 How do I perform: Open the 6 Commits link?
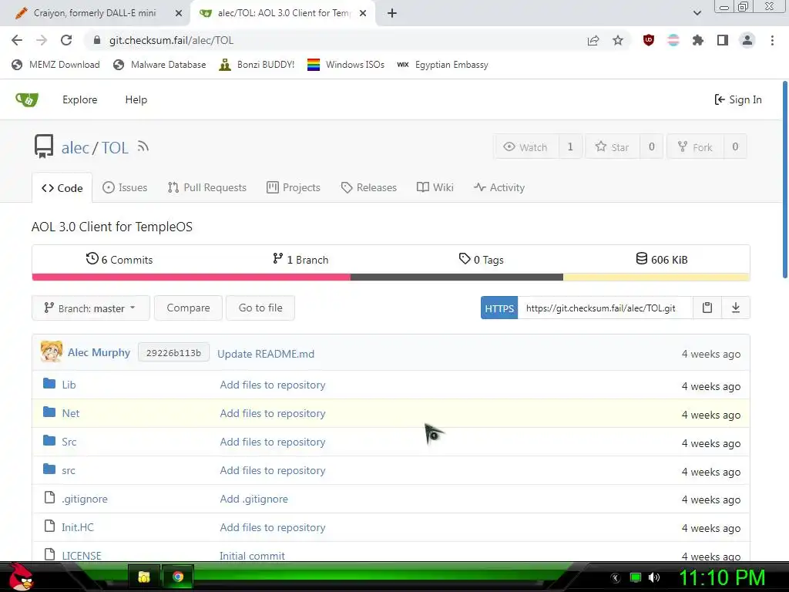click(119, 259)
